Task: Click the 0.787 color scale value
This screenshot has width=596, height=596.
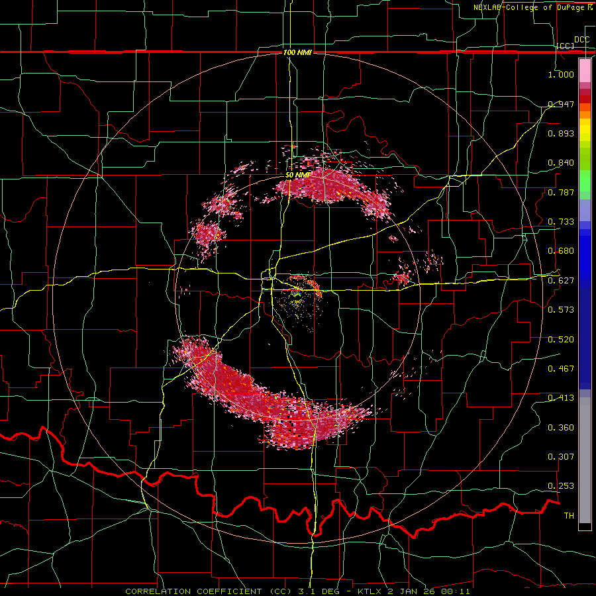Action: coord(561,192)
